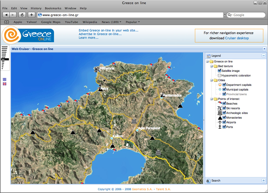Click the add bookmark plus button
268x193 pixels.
pyautogui.click(x=31, y=15)
